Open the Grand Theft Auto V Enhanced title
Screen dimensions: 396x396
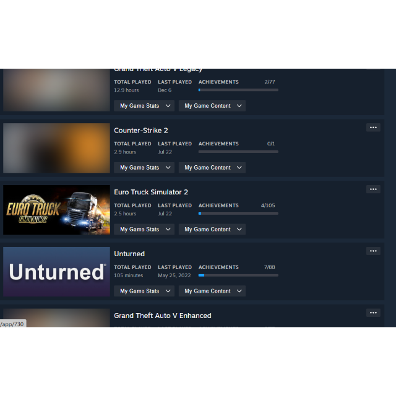(162, 316)
